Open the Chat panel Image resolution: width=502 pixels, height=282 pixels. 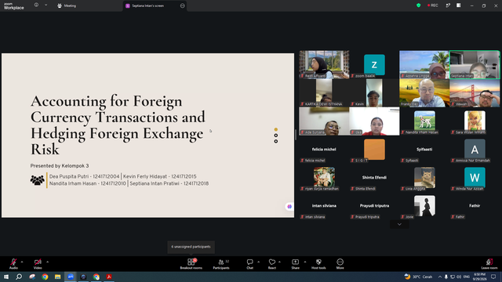click(249, 264)
